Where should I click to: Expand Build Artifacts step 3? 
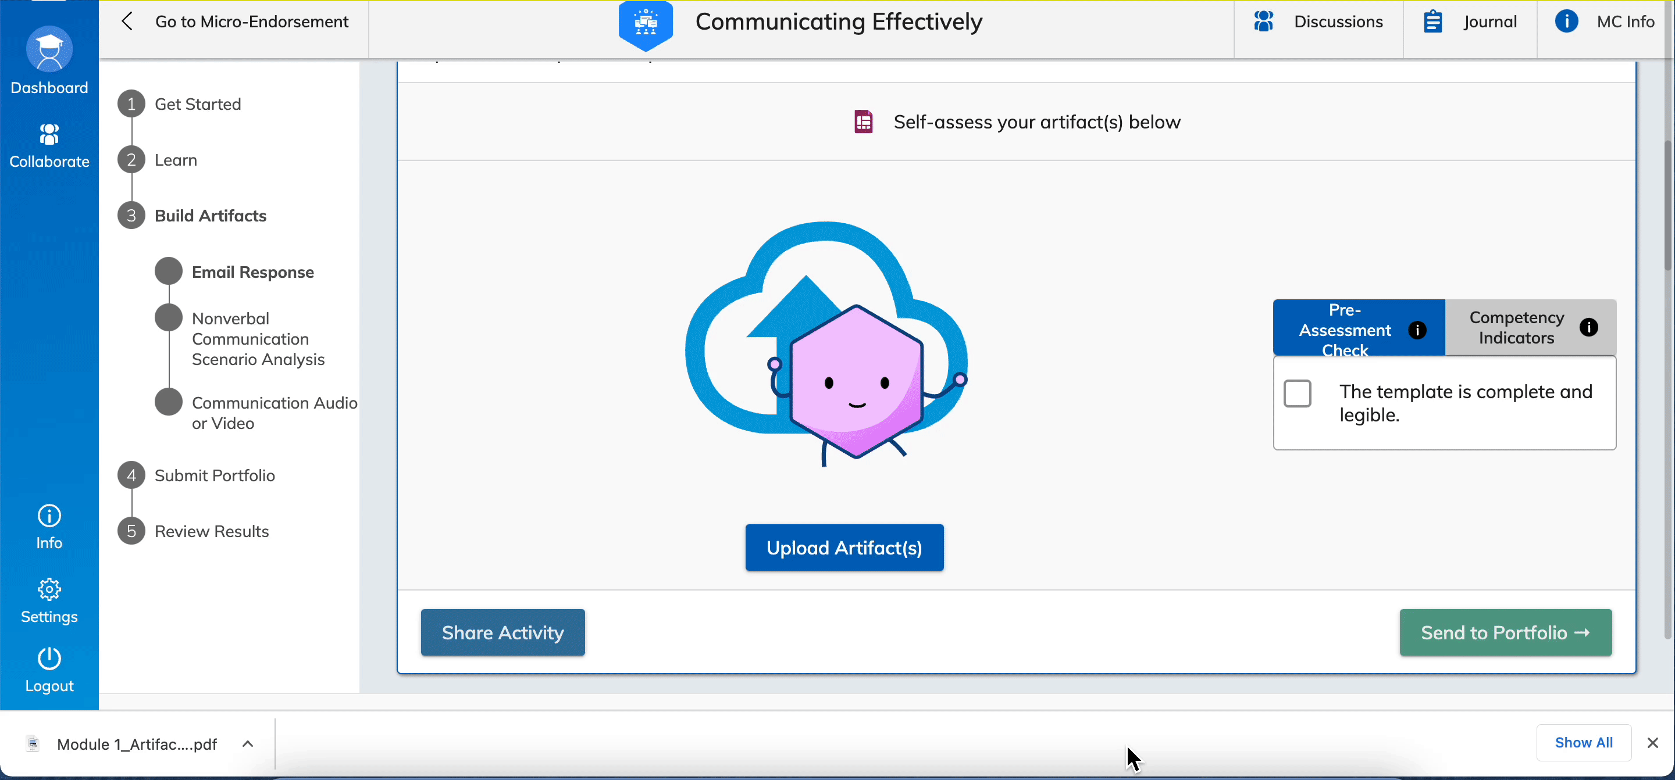[210, 216]
